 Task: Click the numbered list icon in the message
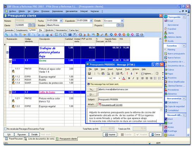159,78
